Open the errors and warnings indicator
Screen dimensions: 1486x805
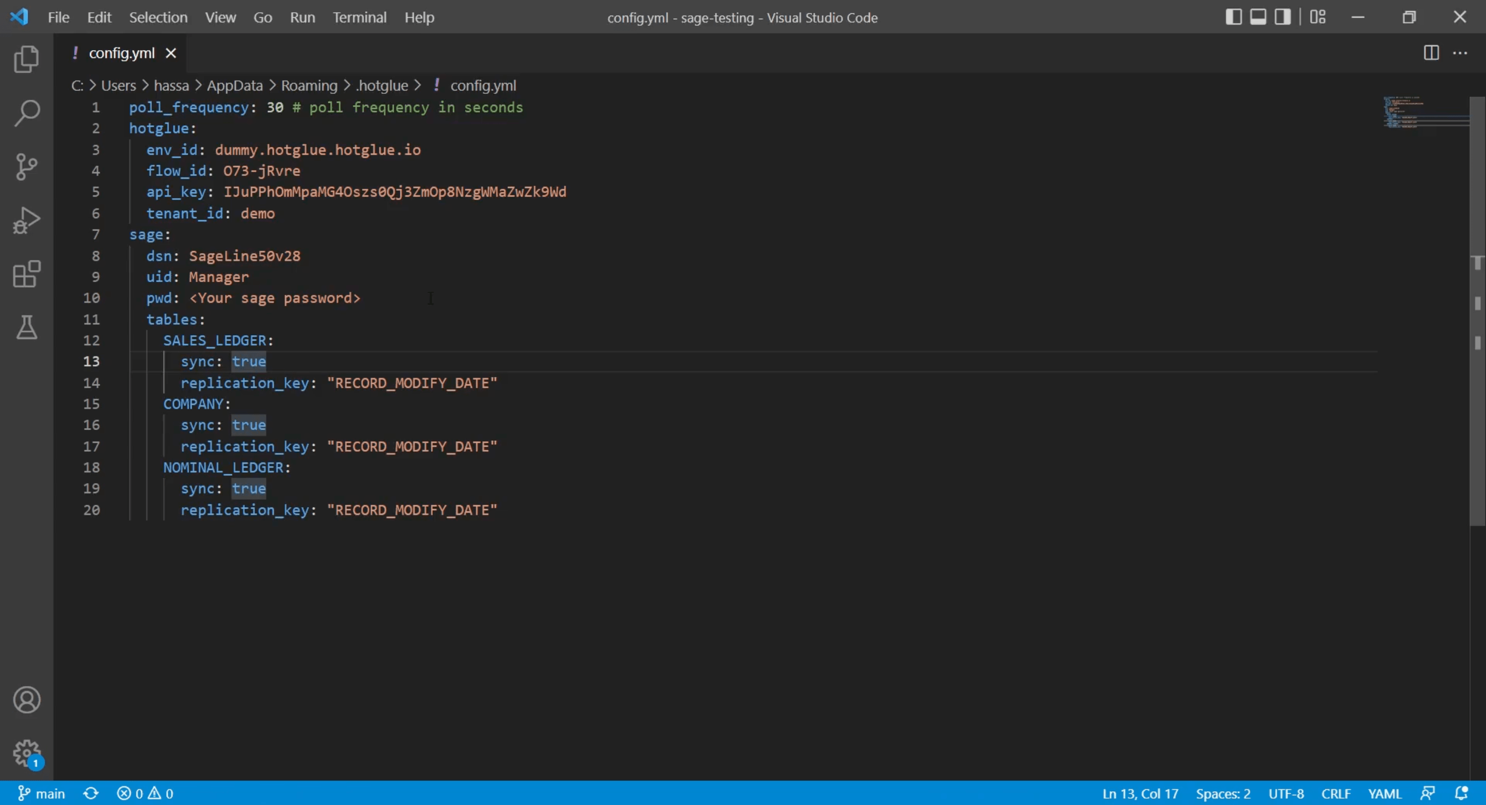145,794
